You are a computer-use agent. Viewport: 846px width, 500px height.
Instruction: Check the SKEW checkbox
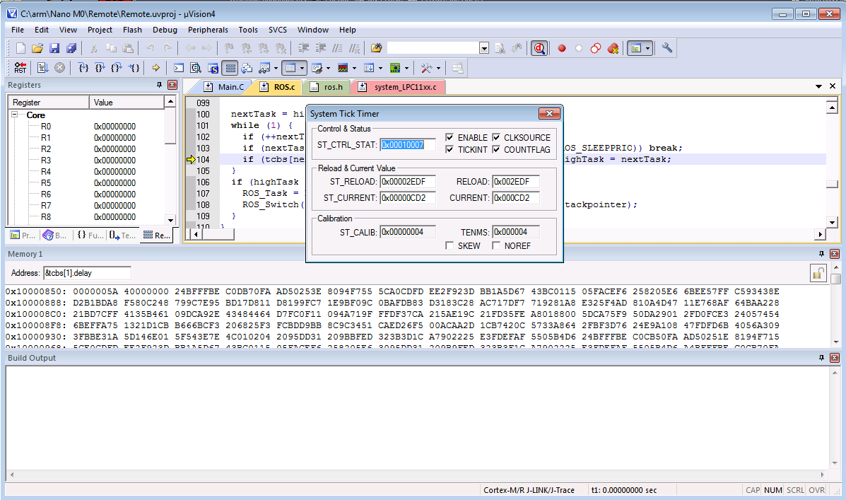[450, 245]
